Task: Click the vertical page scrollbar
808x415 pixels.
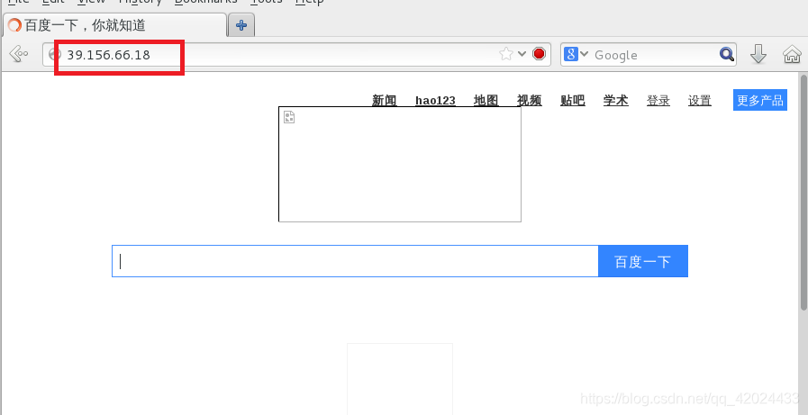Action: (x=803, y=192)
